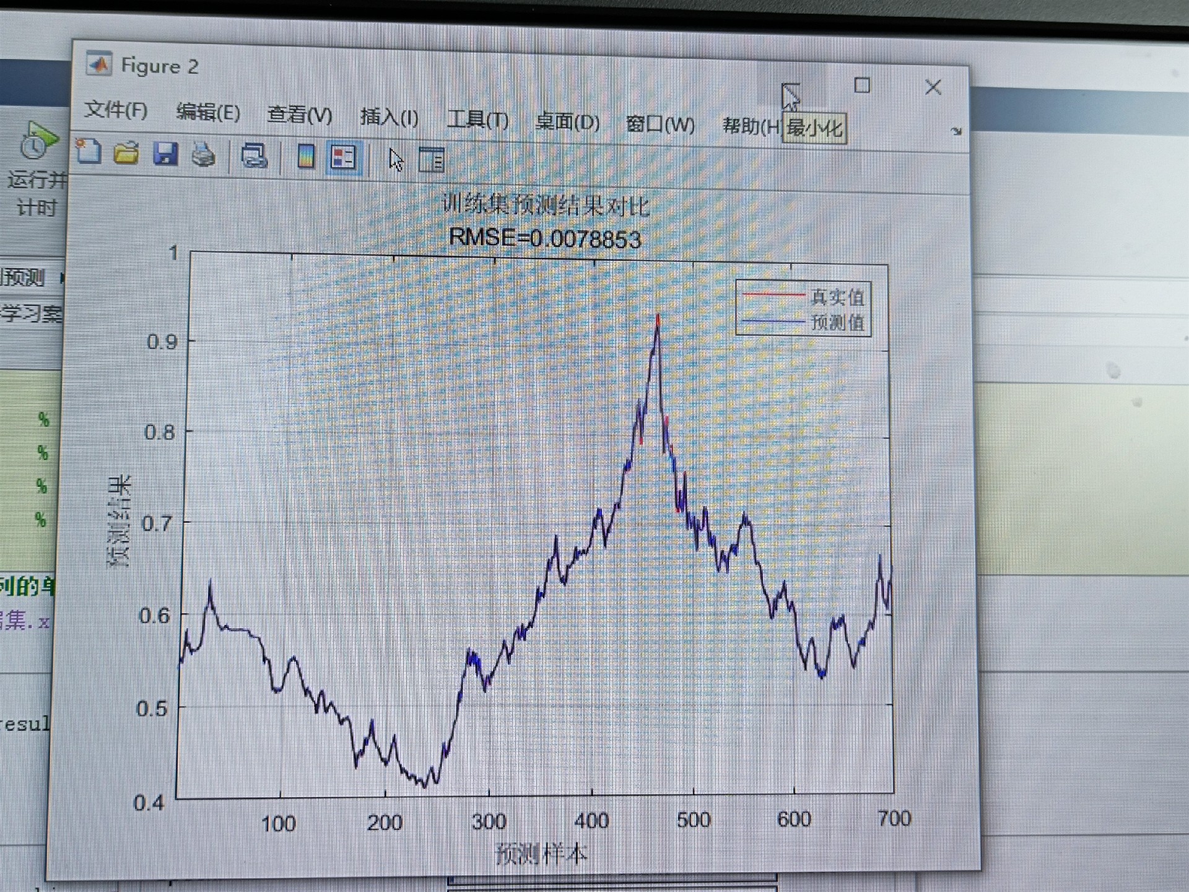Click the Link Plot toolbar icon
This screenshot has height=892, width=1189.
click(x=254, y=156)
